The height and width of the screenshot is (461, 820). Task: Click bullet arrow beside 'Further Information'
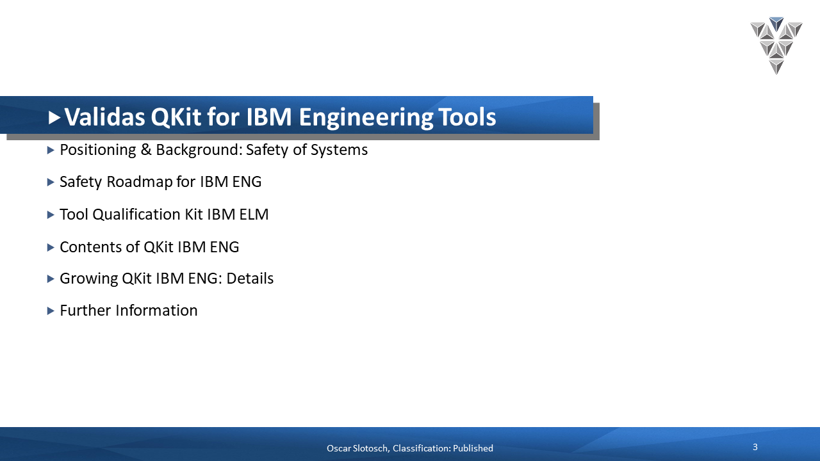[51, 311]
